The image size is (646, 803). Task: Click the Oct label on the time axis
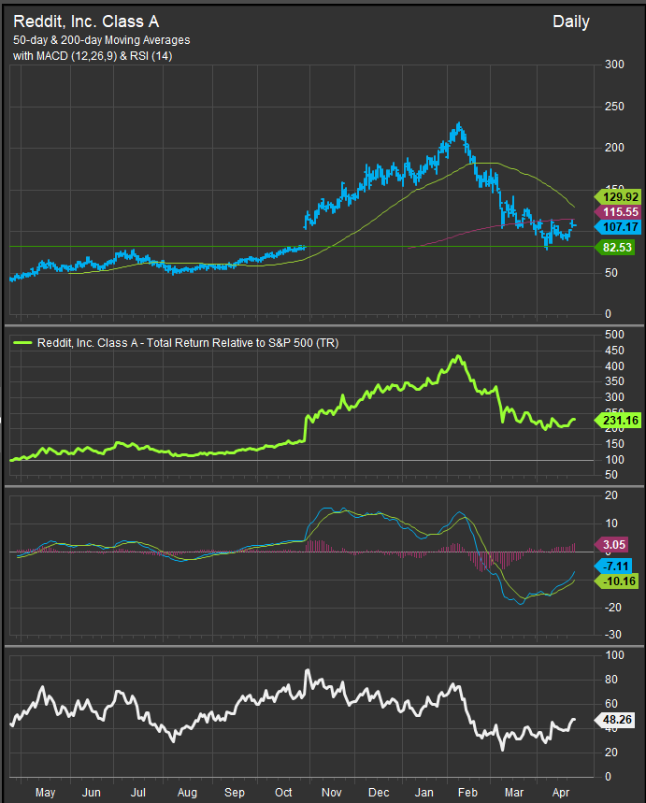[x=283, y=792]
